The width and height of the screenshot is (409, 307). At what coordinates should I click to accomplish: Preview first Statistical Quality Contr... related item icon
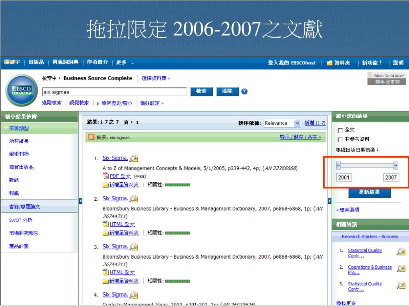coord(401,252)
